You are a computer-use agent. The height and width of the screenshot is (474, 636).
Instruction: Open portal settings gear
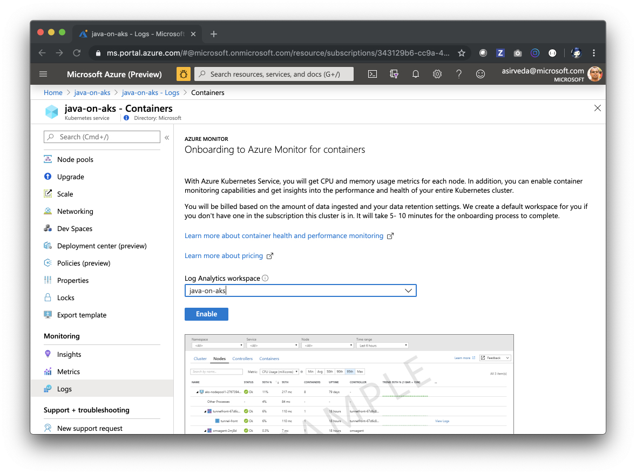click(437, 74)
